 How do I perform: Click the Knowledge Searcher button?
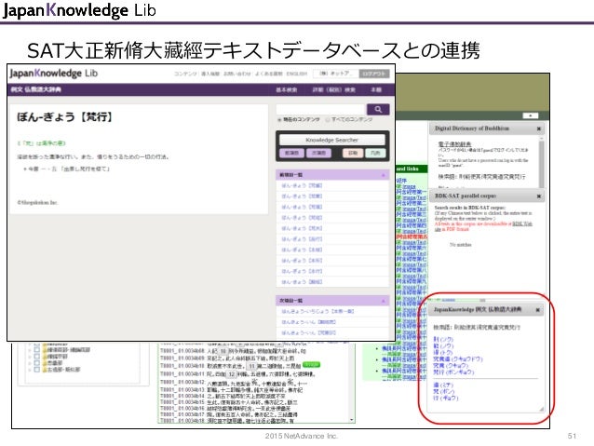pyautogui.click(x=331, y=140)
